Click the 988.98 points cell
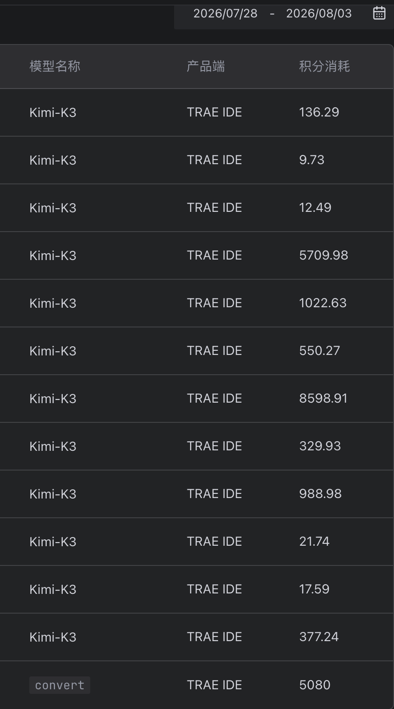The image size is (394, 709). point(320,494)
